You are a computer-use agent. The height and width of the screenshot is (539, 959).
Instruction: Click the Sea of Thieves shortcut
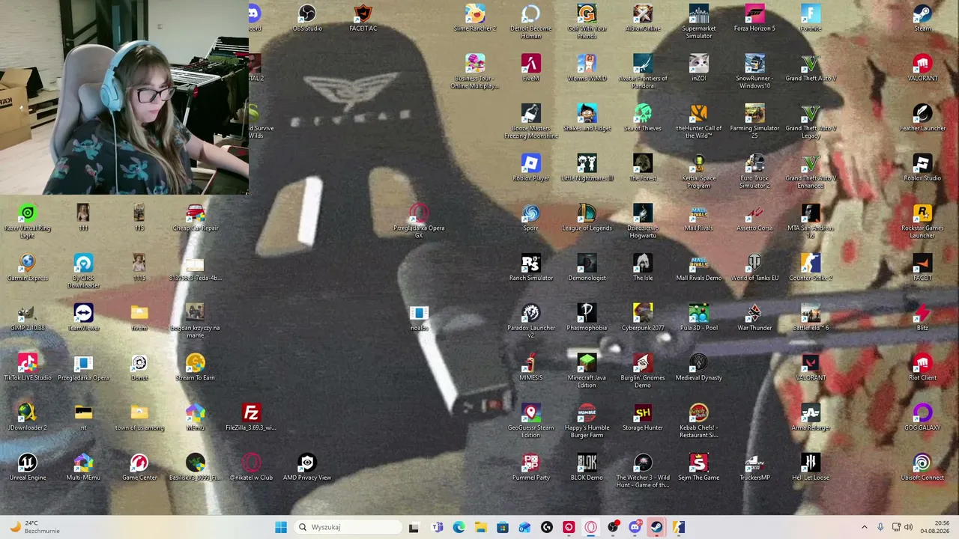point(642,118)
